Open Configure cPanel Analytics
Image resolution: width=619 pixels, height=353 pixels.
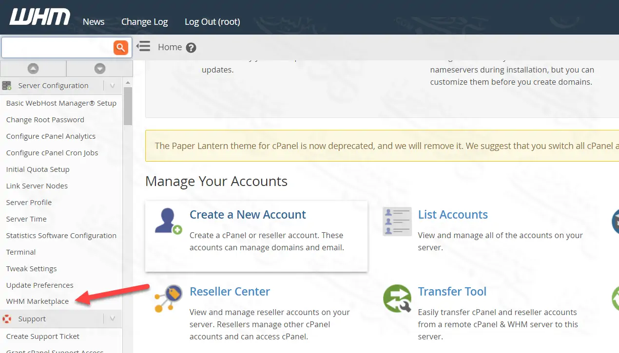[51, 136]
